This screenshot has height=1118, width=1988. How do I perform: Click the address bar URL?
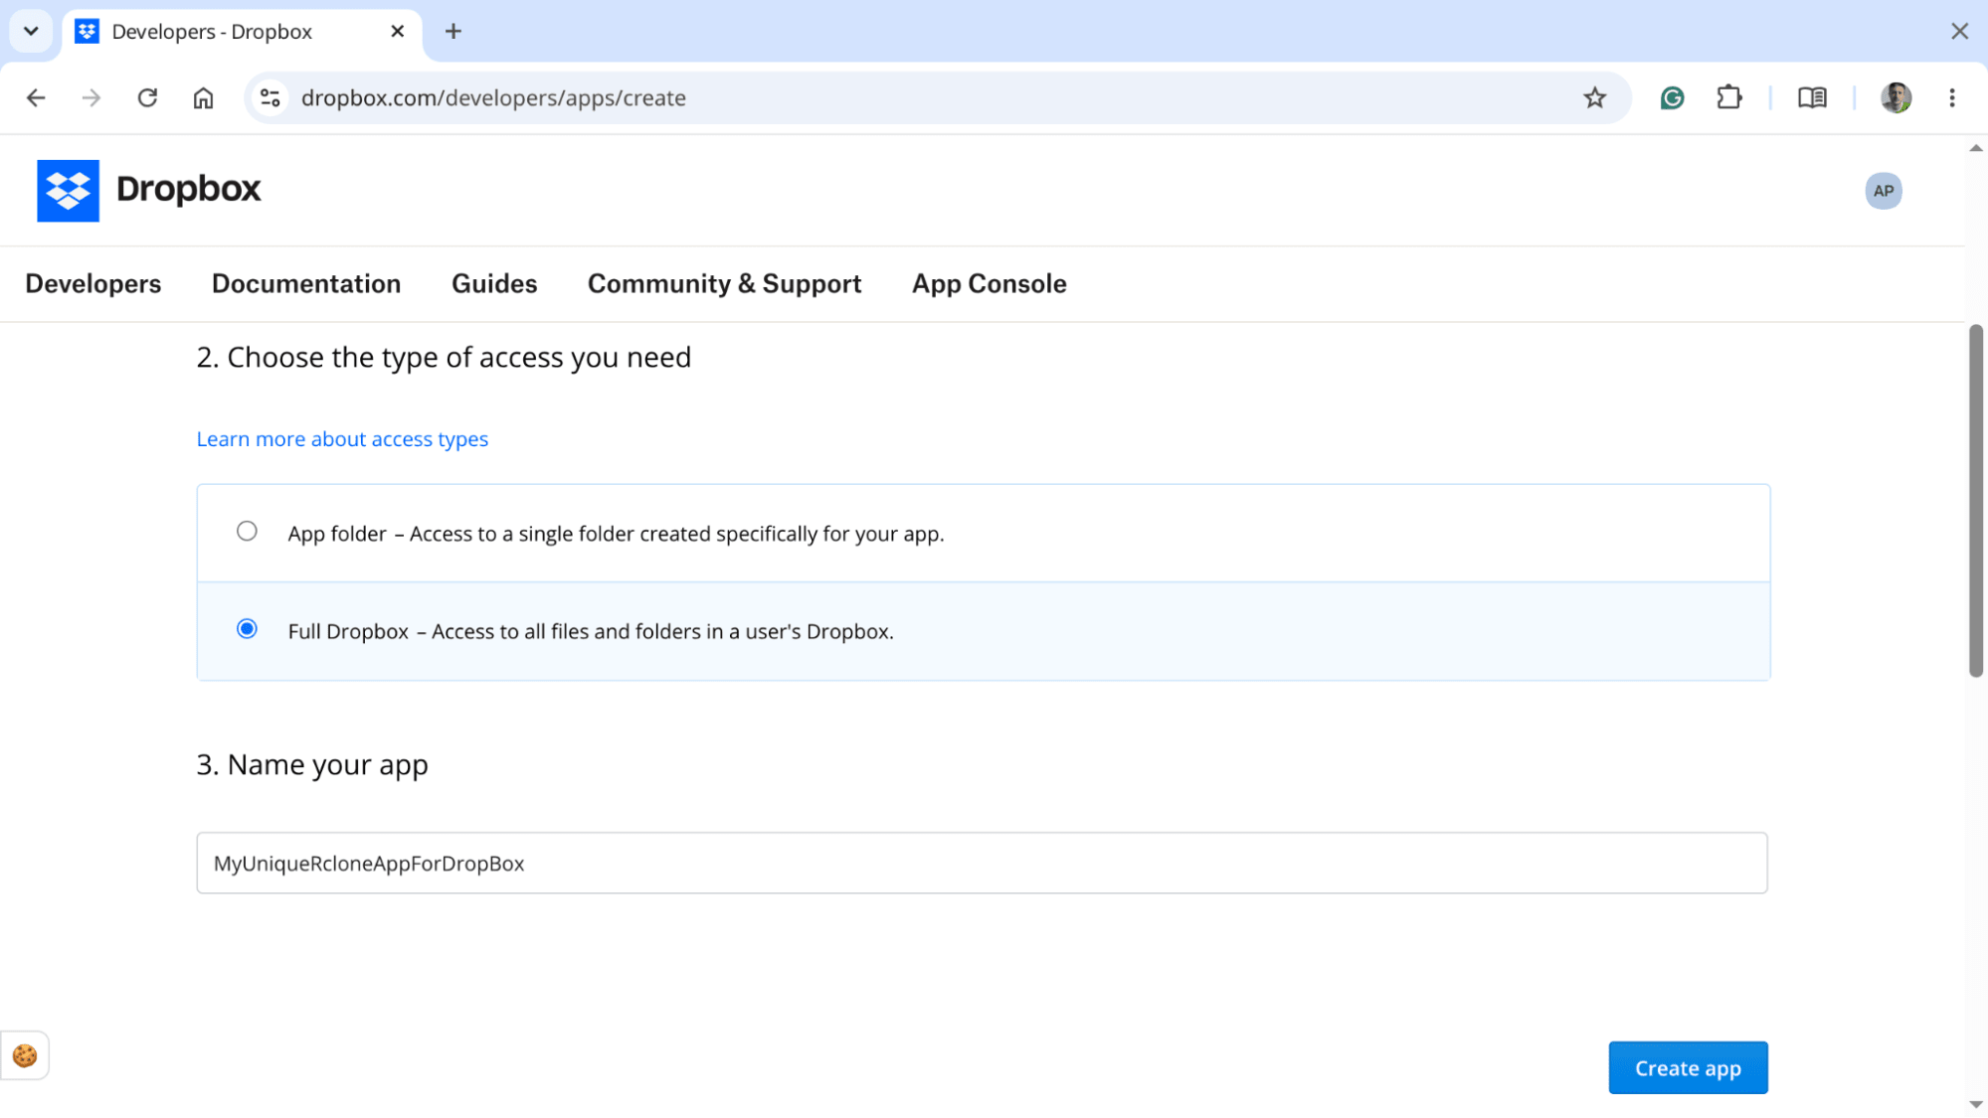coord(493,97)
